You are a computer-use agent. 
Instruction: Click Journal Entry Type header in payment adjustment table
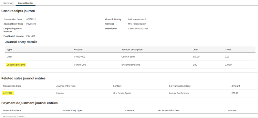pyautogui.click(x=72, y=111)
